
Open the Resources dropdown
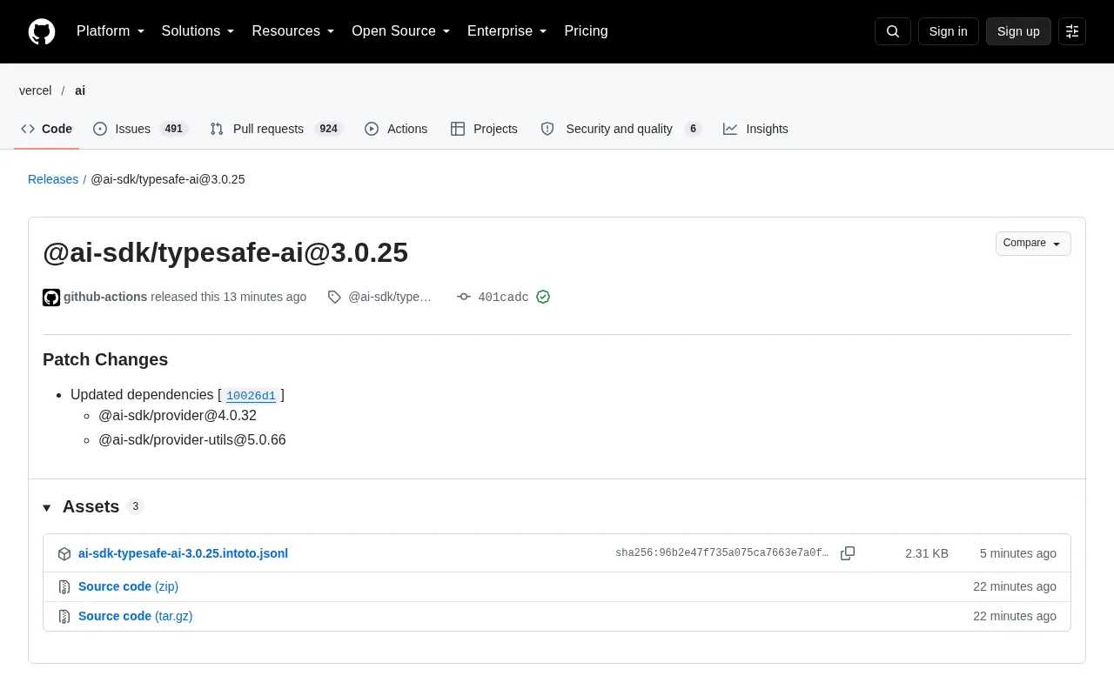pos(293,31)
